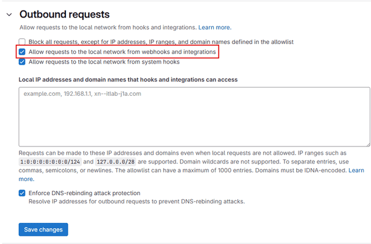This screenshot has width=371, height=244.
Task: Enable the Block all requests checkbox
Action: [22, 42]
